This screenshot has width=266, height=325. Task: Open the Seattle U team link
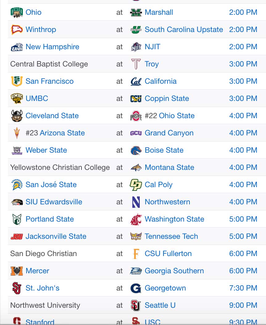(160, 305)
